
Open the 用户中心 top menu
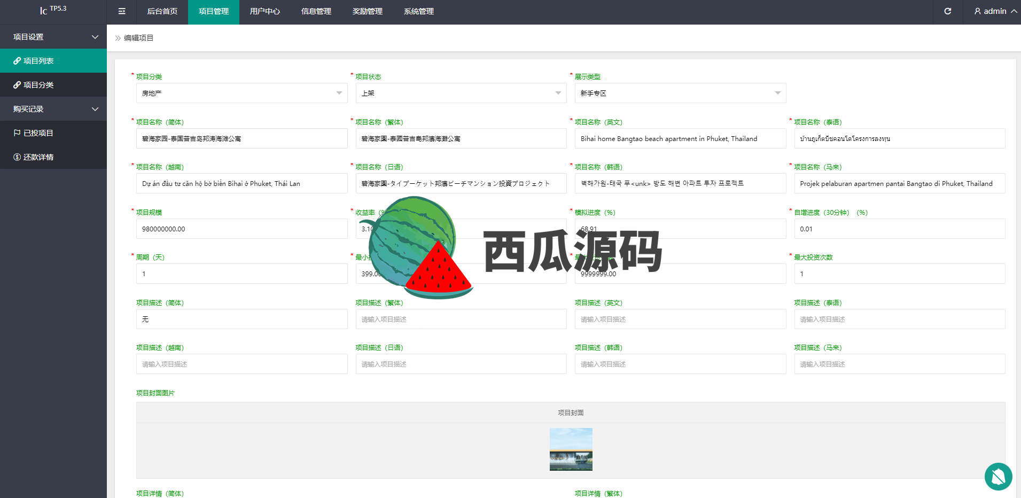tap(265, 11)
